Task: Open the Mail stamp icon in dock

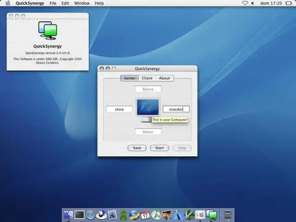Action: tap(112, 215)
